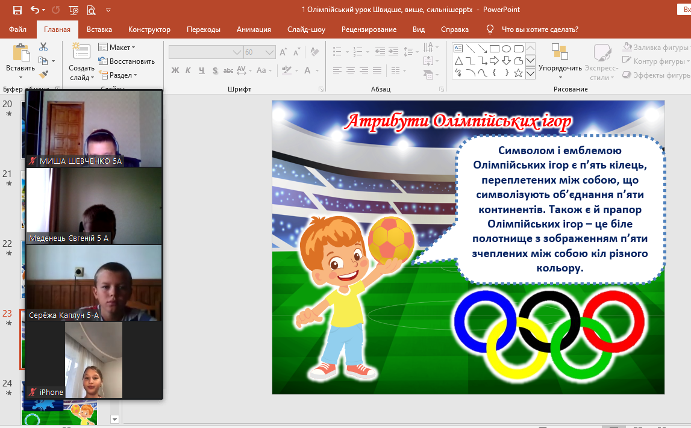Screen dimensions: 691x428
Task: Pick the oval shape in shapes gallery
Action: (506, 48)
